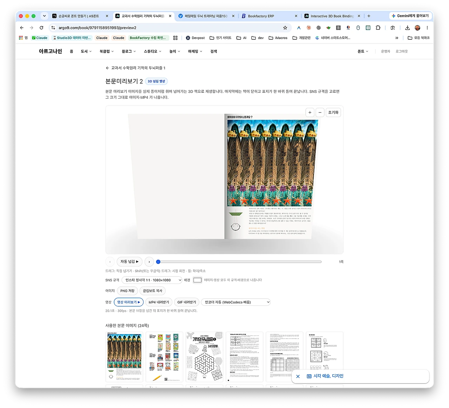
Task: Open the Chrome extensions puzzle icon
Action: click(378, 28)
